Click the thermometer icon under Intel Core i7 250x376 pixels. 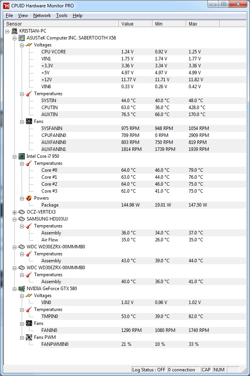click(29, 163)
